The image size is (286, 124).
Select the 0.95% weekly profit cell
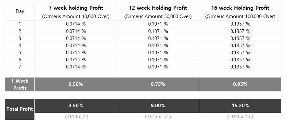(x=240, y=85)
